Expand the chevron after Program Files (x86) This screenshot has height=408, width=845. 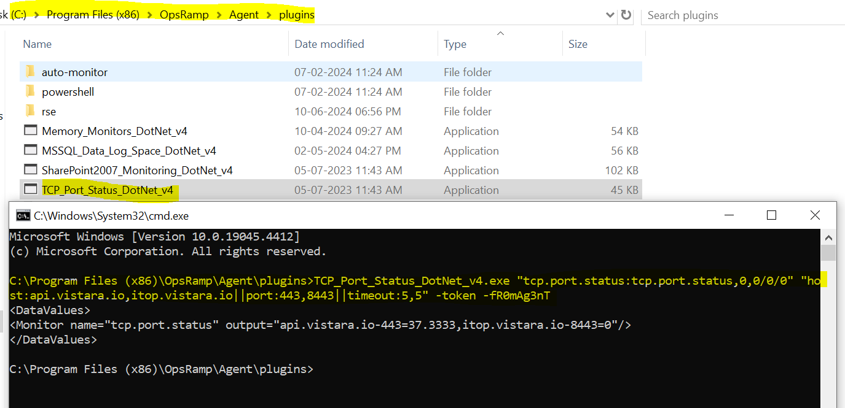(x=148, y=15)
